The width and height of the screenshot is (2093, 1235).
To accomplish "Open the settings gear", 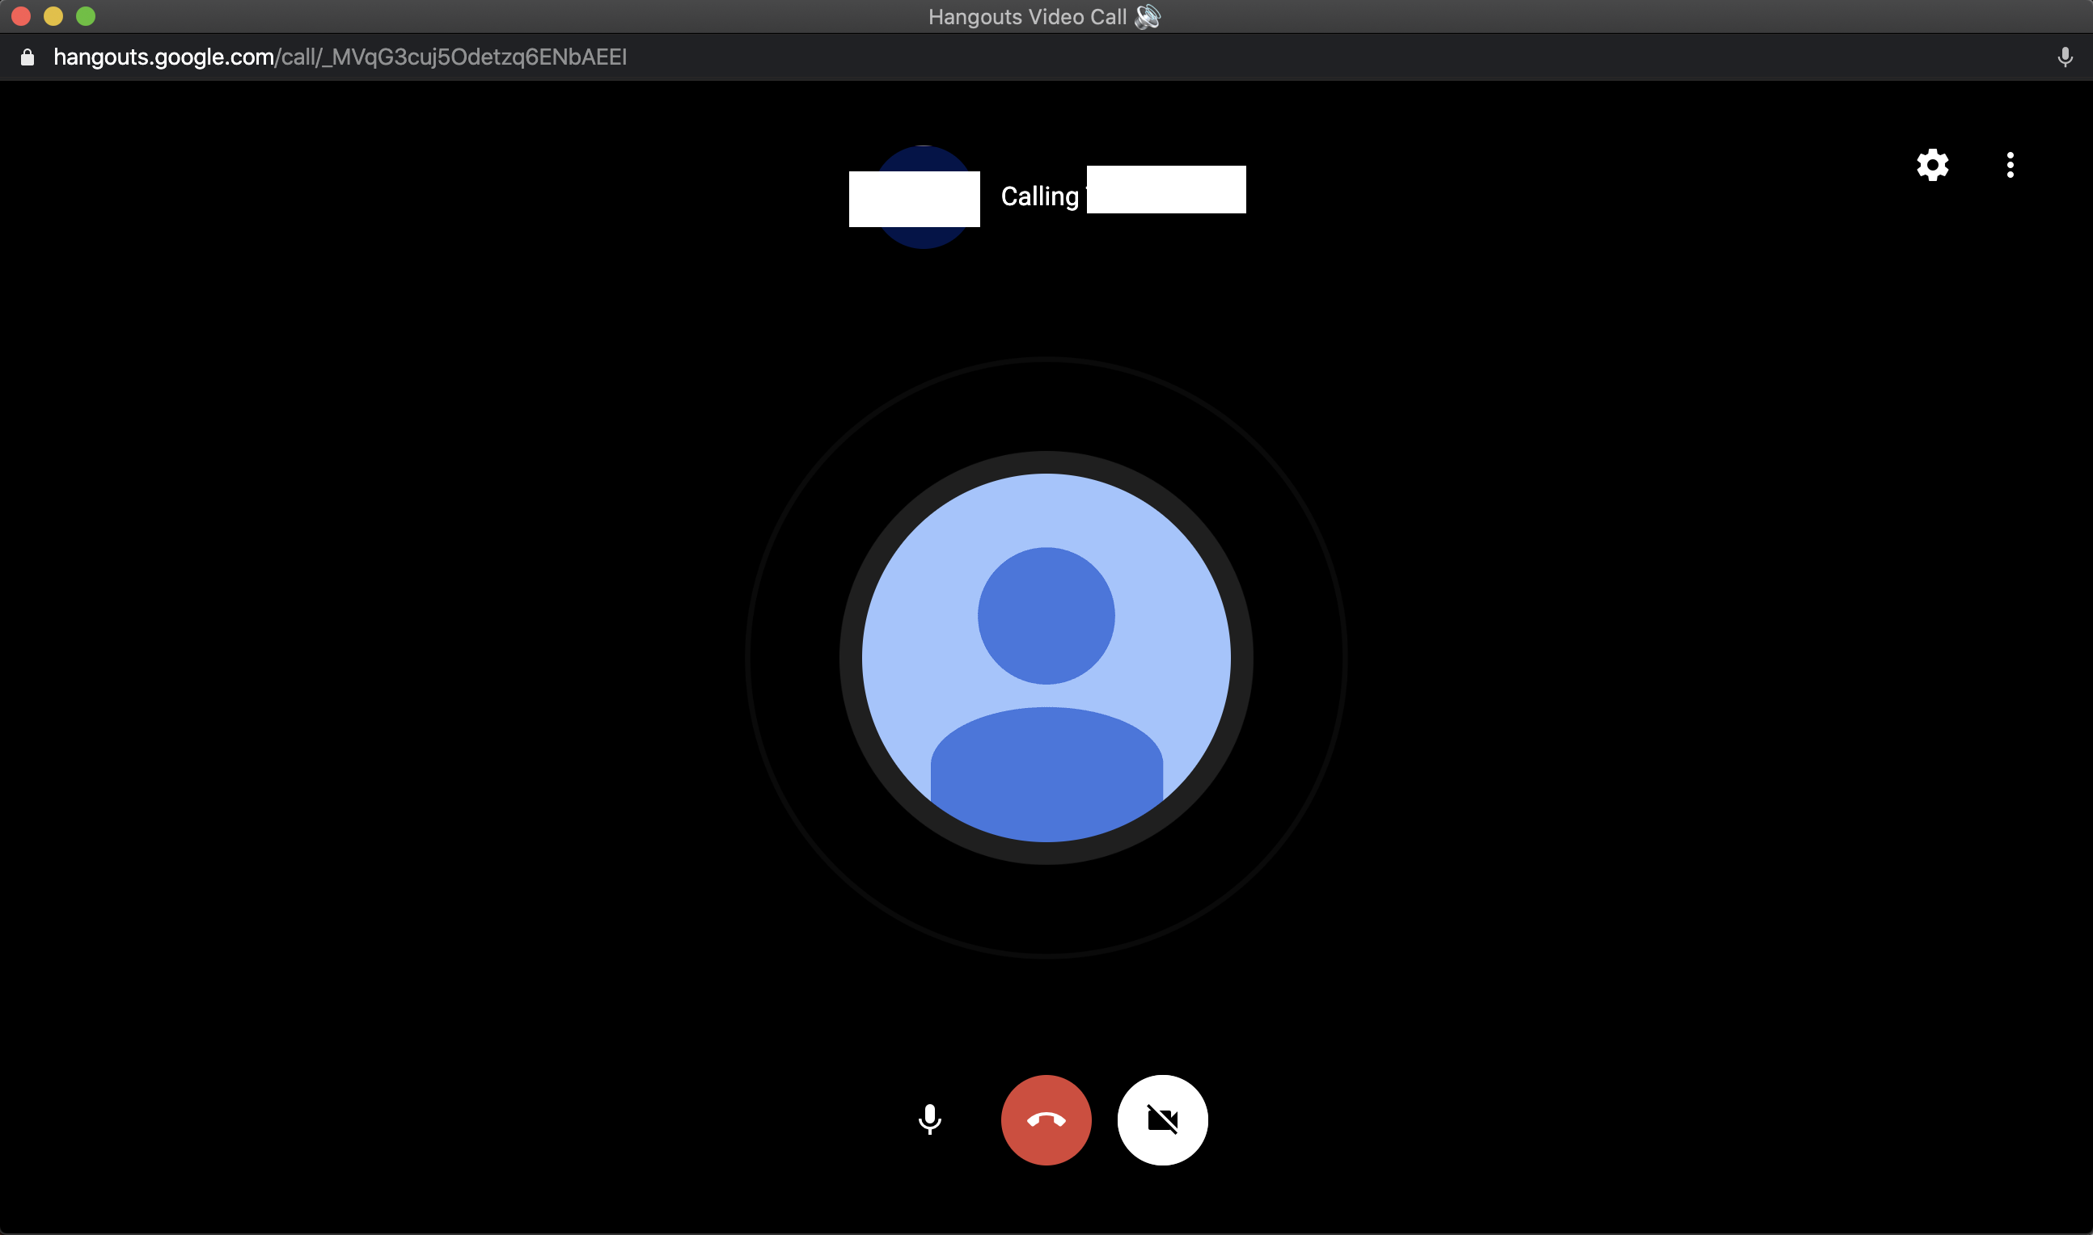I will (x=1932, y=165).
